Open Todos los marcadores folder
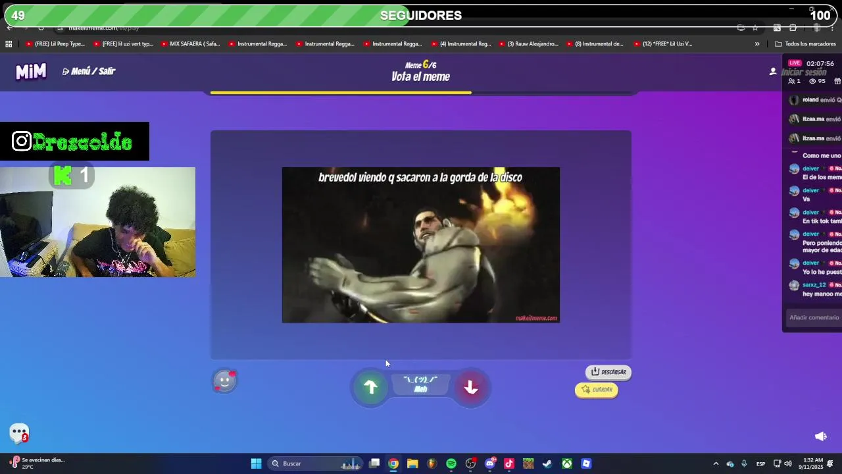The image size is (842, 474). [x=806, y=44]
